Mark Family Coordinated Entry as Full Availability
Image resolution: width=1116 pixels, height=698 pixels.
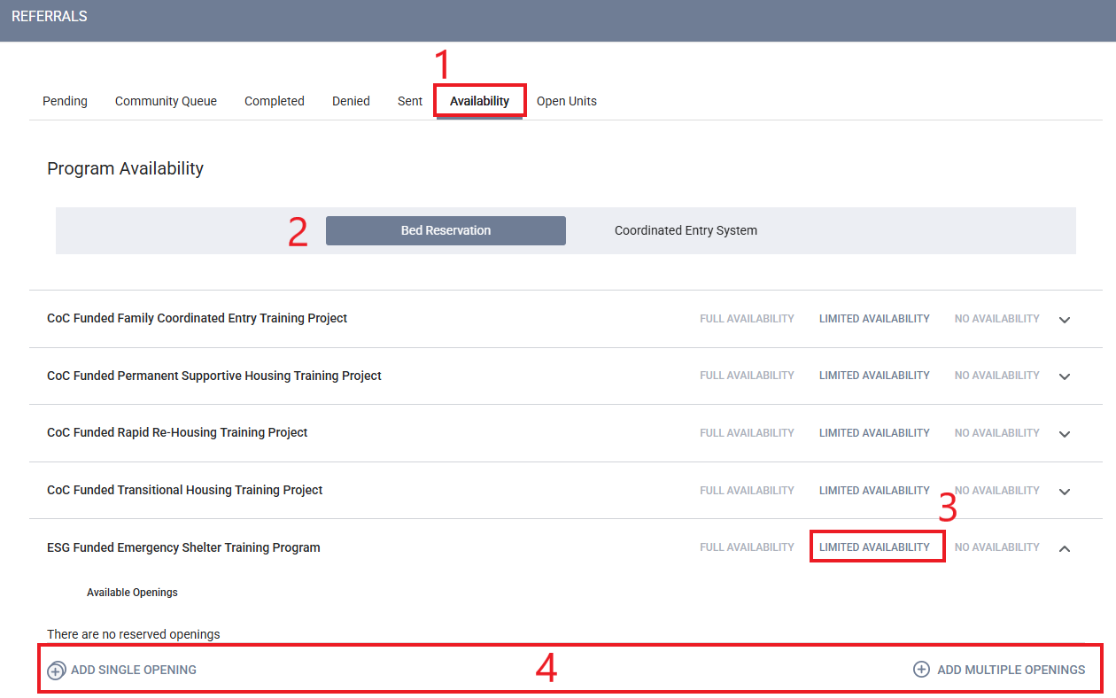click(747, 319)
